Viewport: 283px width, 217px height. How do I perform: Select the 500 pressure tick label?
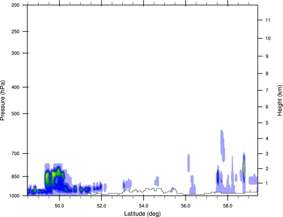point(15,114)
